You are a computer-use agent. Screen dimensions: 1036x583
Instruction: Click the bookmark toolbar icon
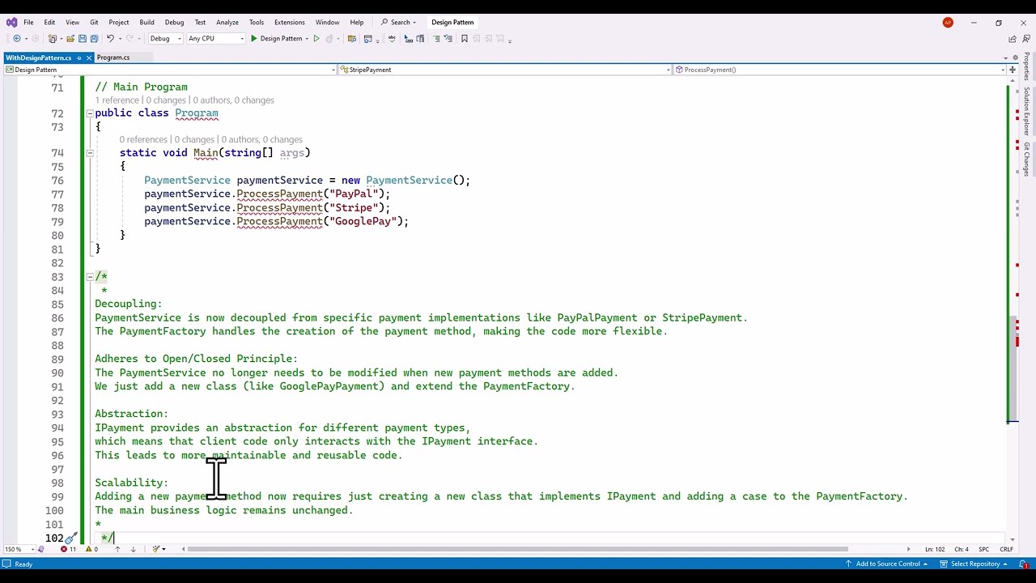pos(464,38)
